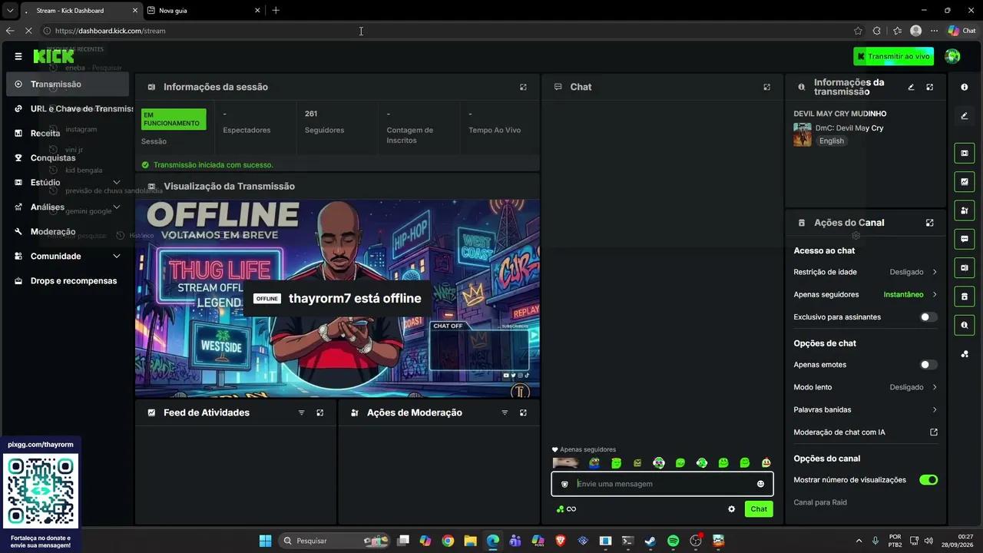
Task: Toggle Exclusivo para assinantes switch
Action: tap(928, 317)
